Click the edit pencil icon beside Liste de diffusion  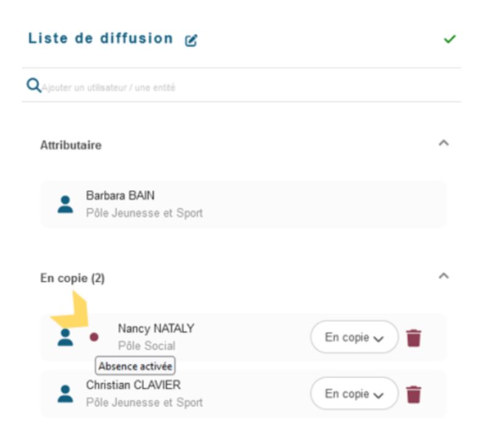coord(191,40)
